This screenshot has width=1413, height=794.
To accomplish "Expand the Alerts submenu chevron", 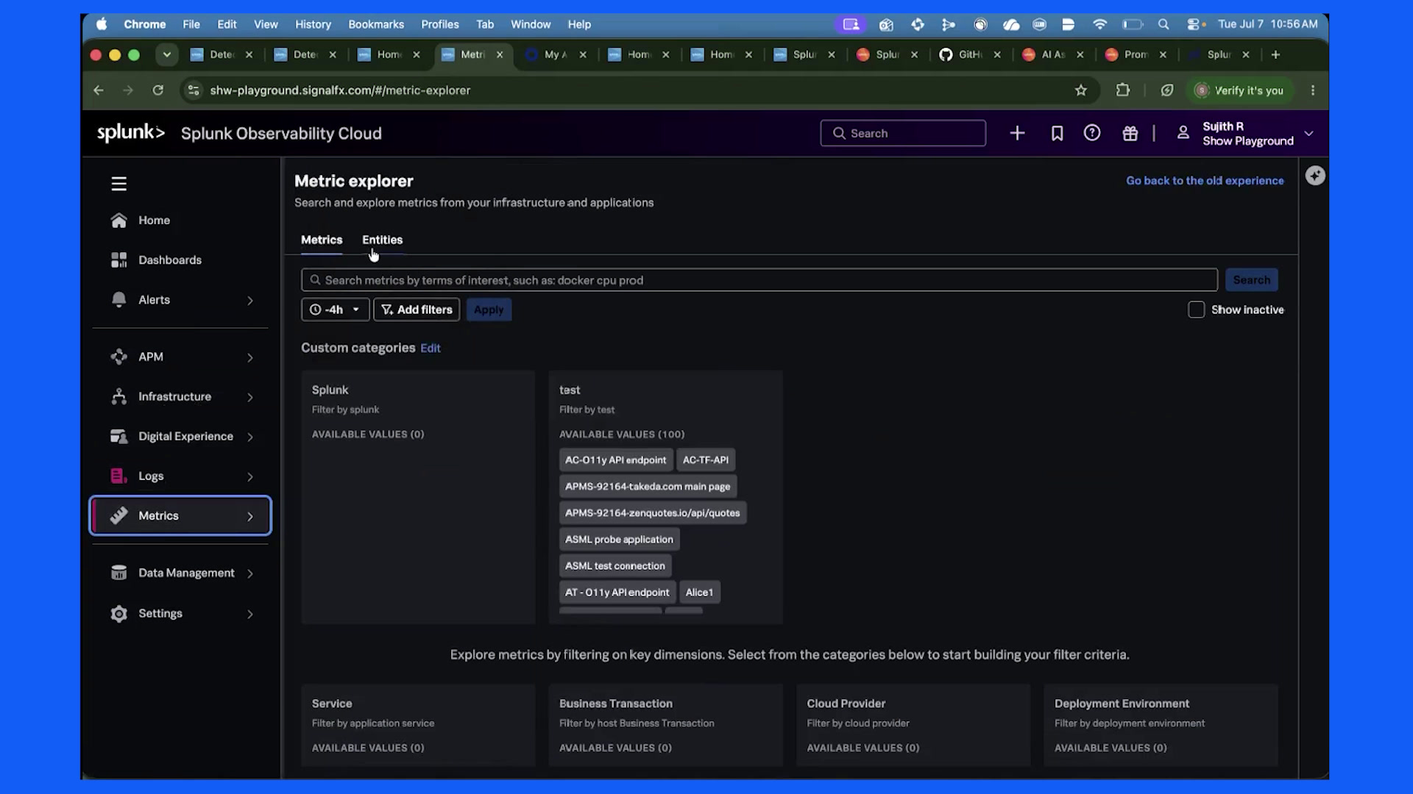I will tap(250, 301).
